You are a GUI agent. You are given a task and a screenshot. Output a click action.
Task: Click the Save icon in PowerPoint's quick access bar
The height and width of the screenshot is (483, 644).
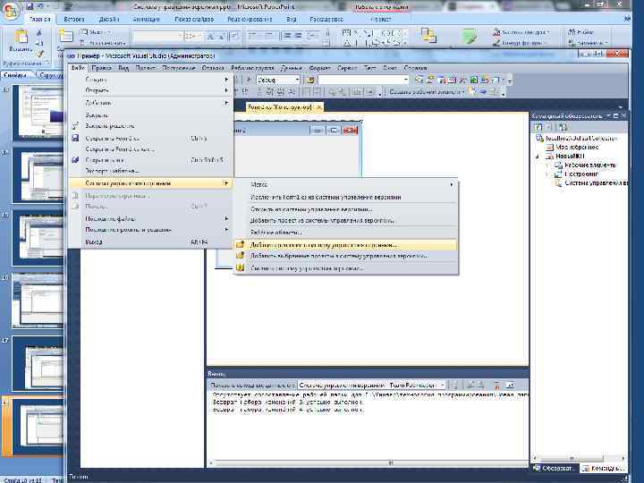pos(30,5)
